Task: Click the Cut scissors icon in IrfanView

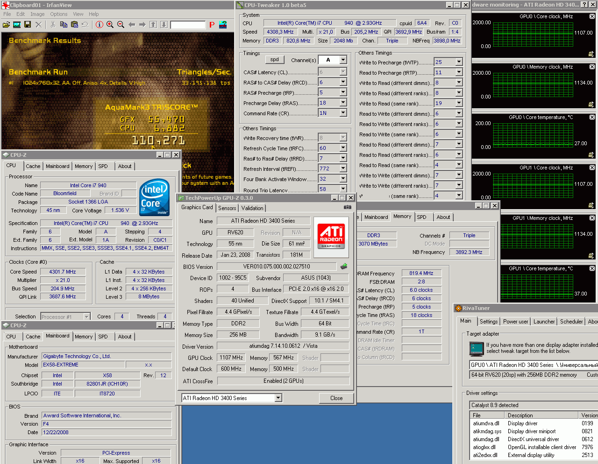Action: [x=53, y=24]
